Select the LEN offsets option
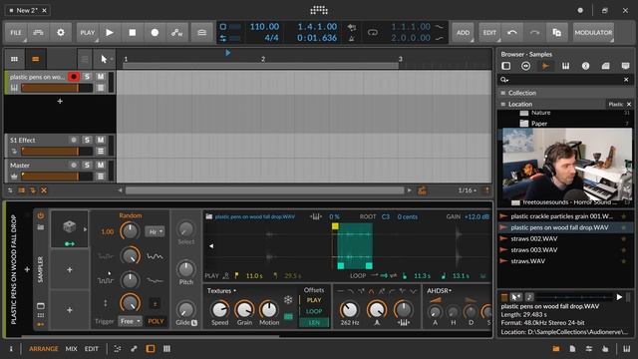The height and width of the screenshot is (359, 638). (314, 322)
